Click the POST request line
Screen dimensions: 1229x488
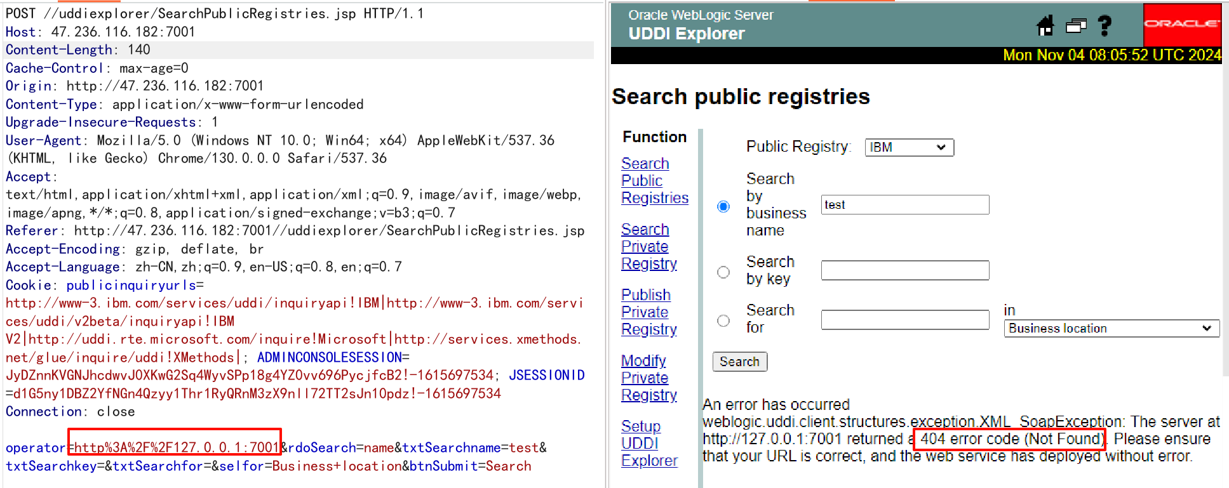(215, 13)
